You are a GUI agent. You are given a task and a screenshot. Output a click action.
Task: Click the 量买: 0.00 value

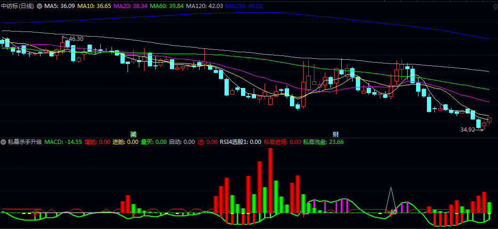154,142
